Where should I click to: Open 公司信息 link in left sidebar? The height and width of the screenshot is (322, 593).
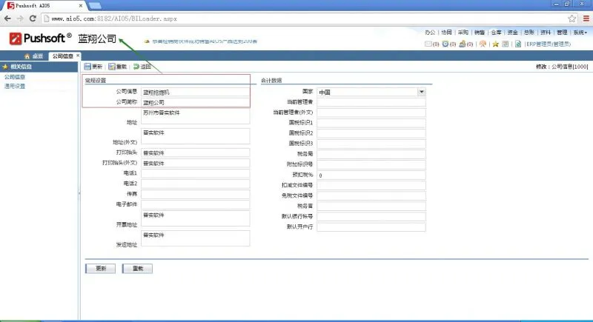pos(15,77)
